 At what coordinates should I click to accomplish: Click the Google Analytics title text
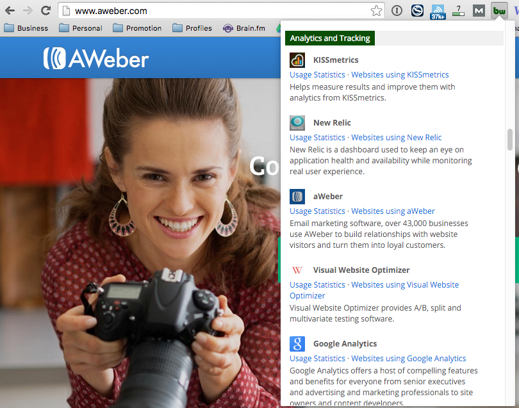pos(345,344)
